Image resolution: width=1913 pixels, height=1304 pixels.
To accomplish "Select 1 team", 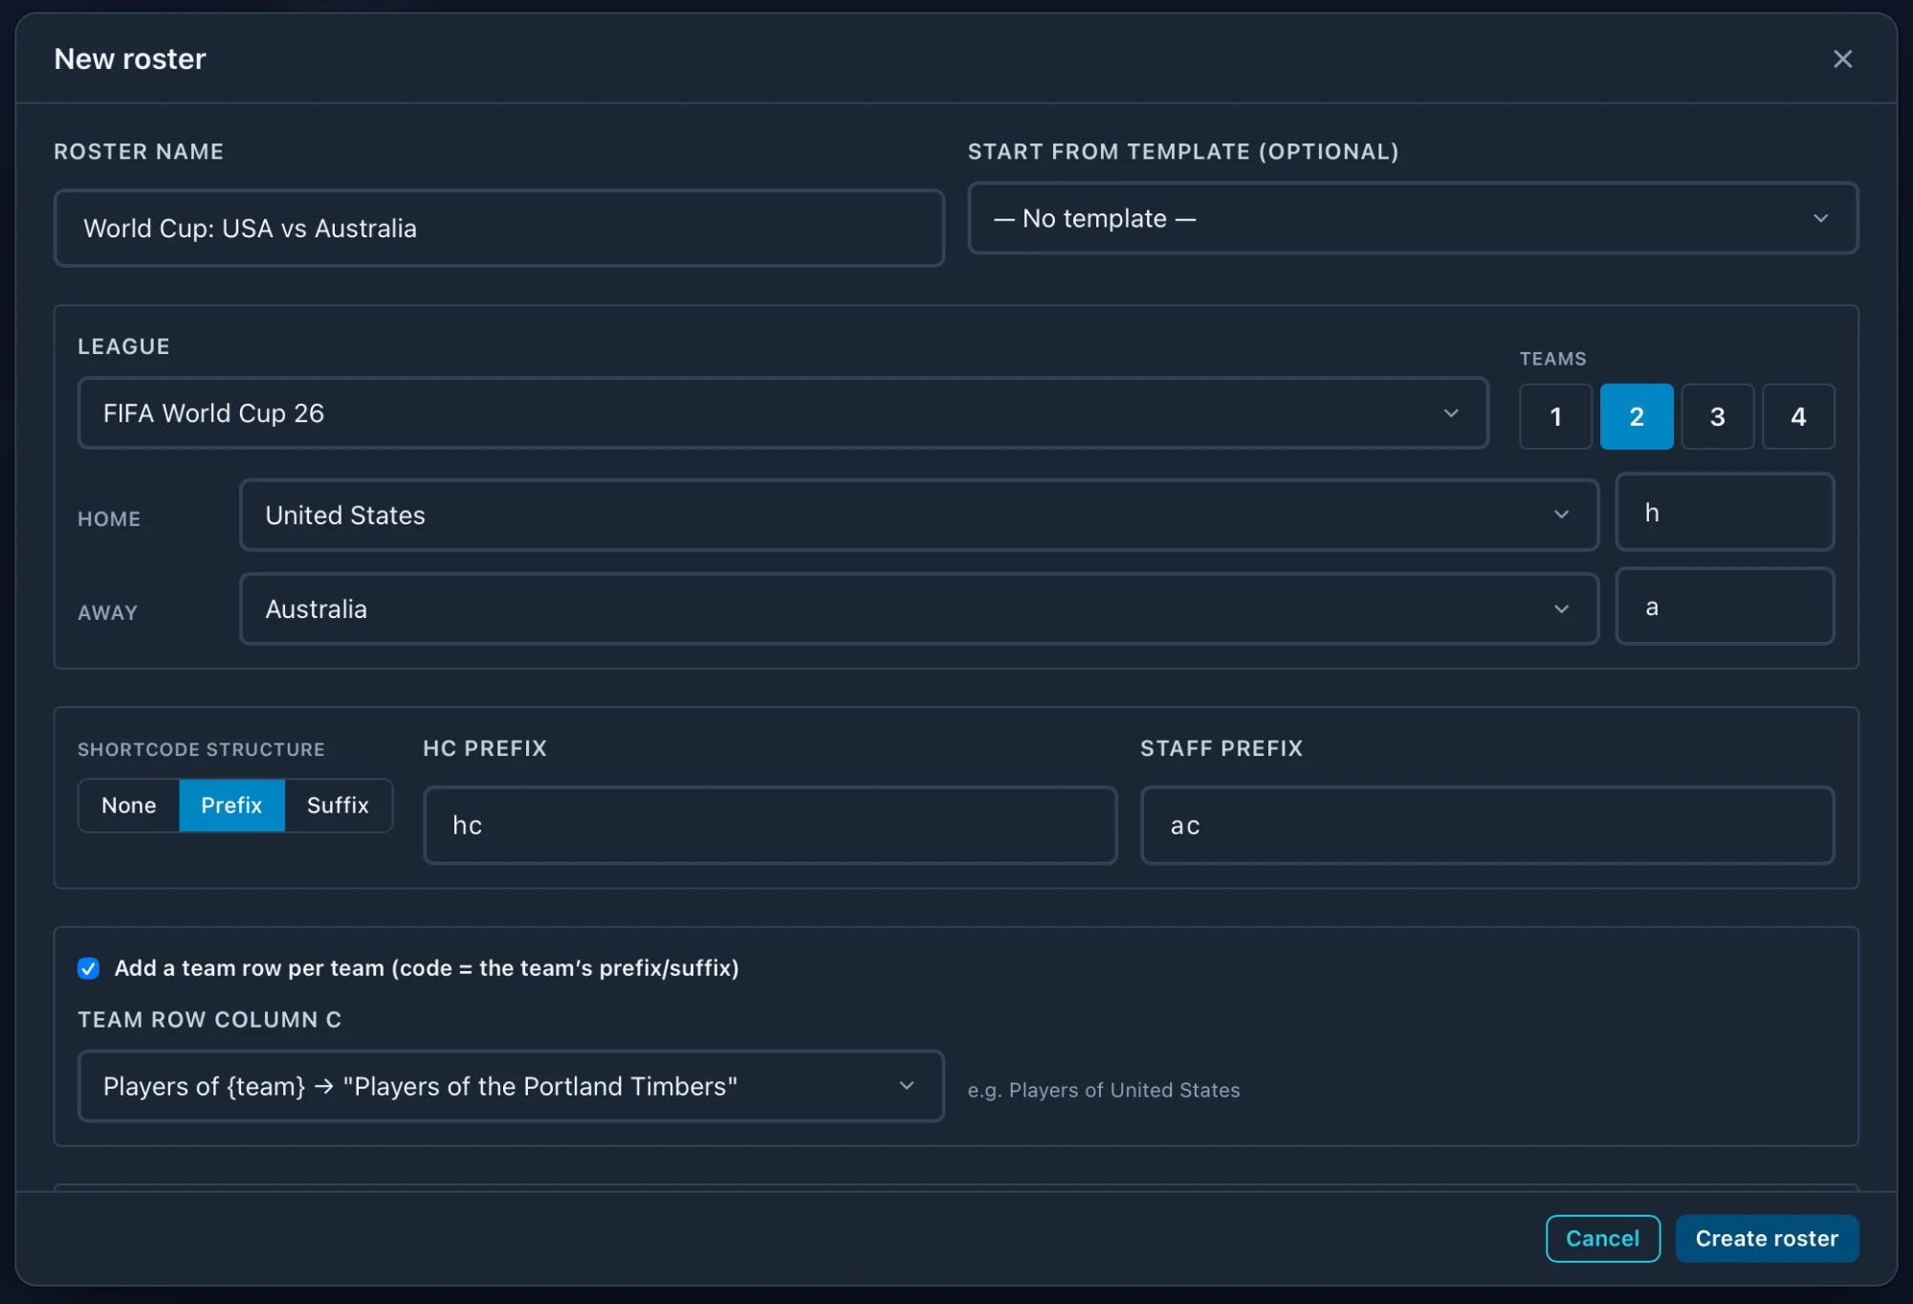I will 1555,416.
